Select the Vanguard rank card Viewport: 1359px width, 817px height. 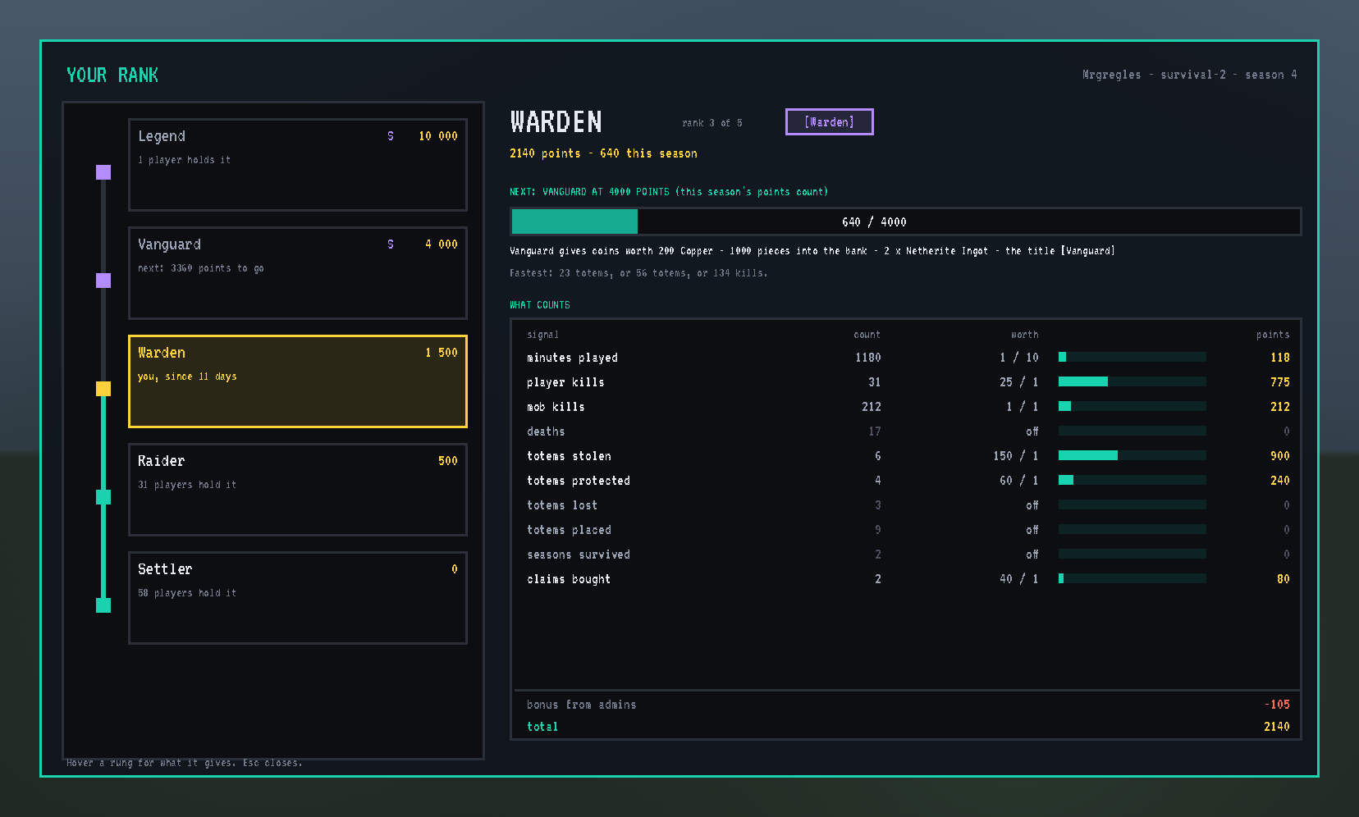click(x=298, y=273)
